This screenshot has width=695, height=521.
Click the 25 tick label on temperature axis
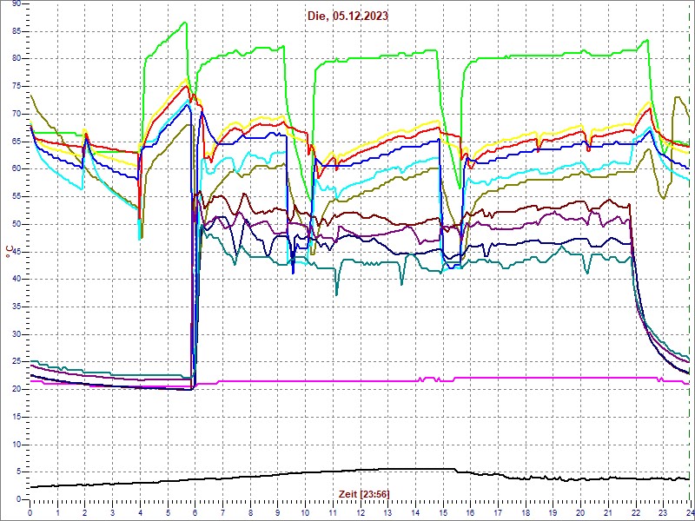tap(16, 362)
